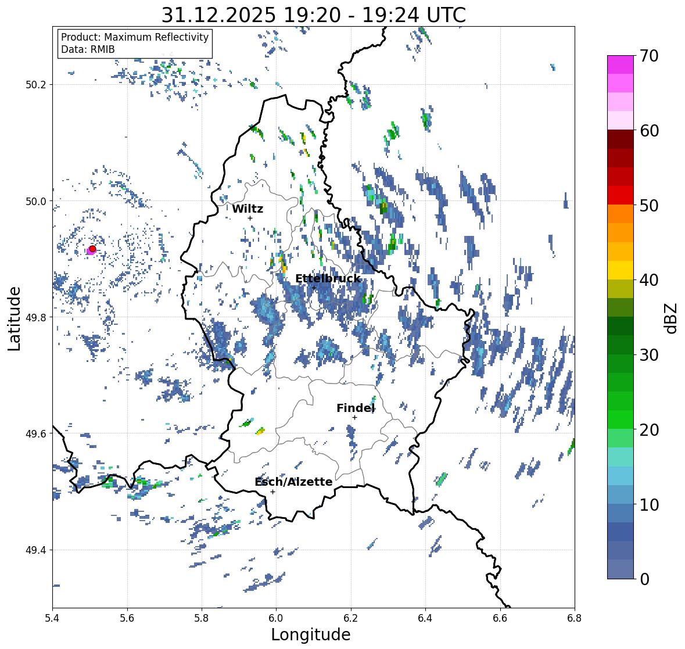
Task: Click the 10 tick on the colorbar
Action: (648, 504)
